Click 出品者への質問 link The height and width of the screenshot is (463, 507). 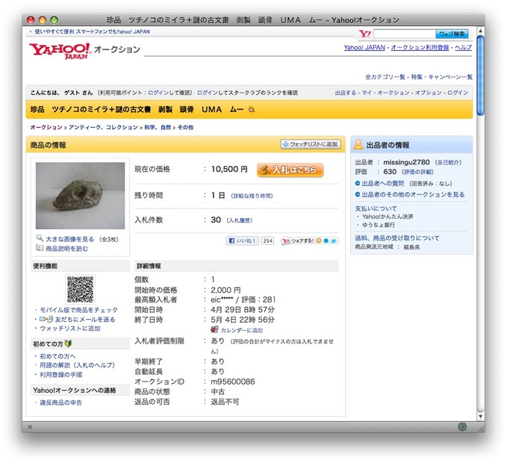tap(383, 183)
